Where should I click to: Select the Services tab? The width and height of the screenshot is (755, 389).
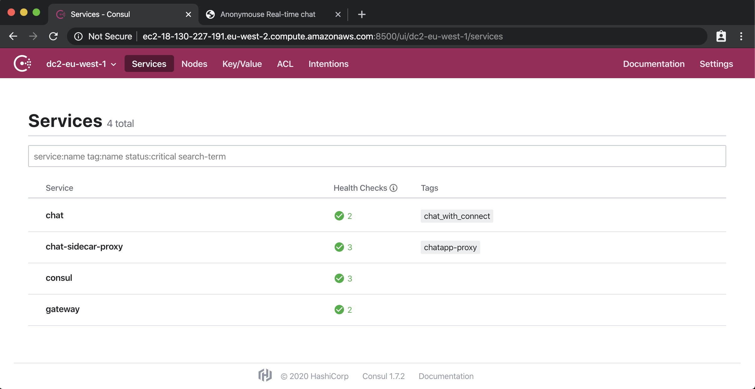click(x=149, y=63)
